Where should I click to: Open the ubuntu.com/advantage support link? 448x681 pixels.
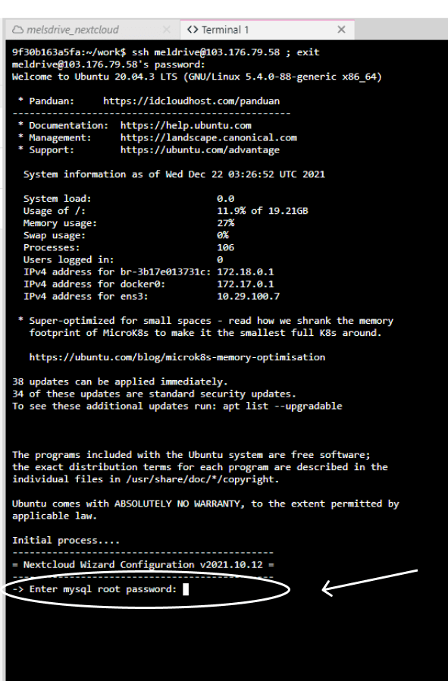pos(200,150)
